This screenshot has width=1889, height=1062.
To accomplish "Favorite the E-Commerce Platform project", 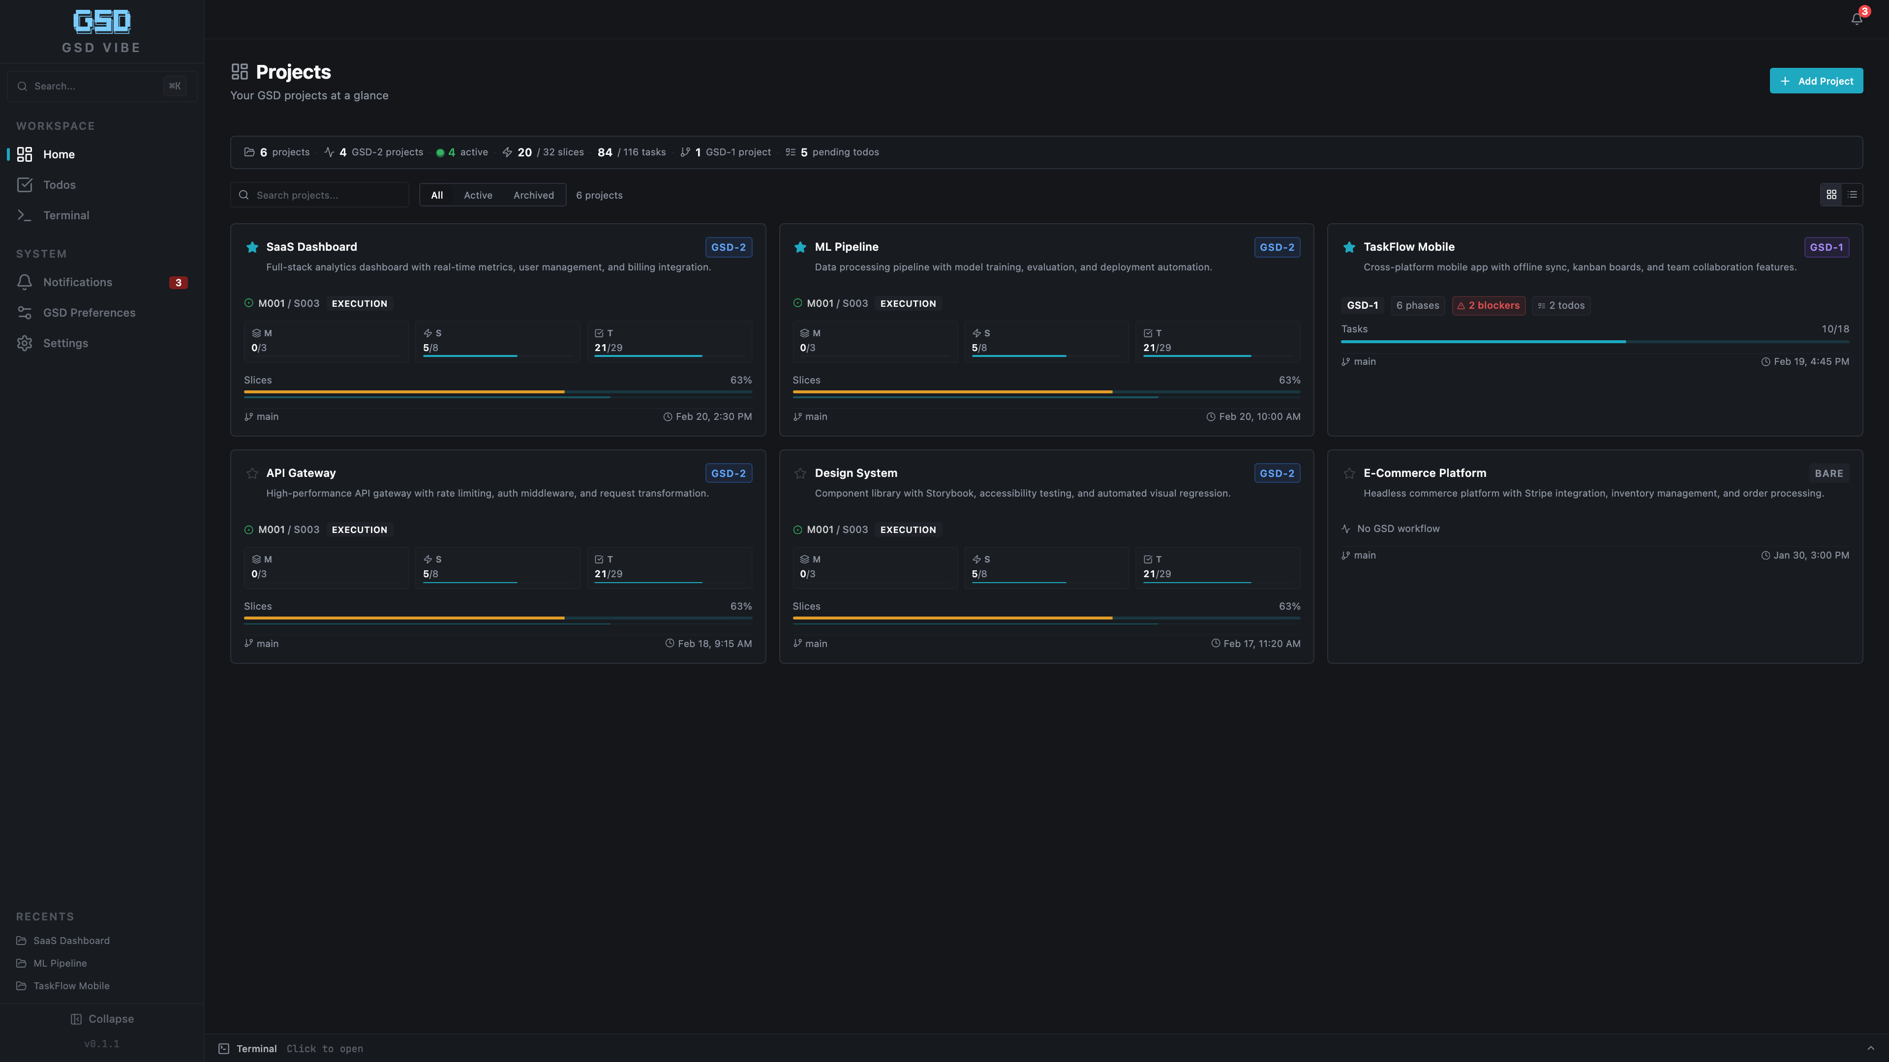I will click(x=1349, y=472).
